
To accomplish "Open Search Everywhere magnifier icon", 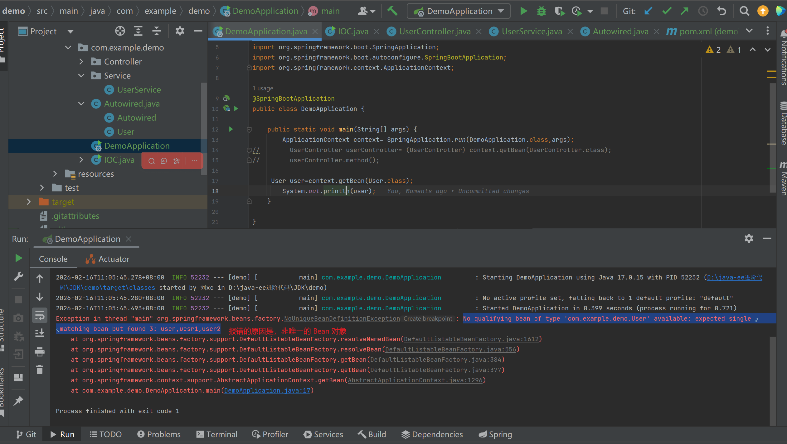I will point(744,11).
